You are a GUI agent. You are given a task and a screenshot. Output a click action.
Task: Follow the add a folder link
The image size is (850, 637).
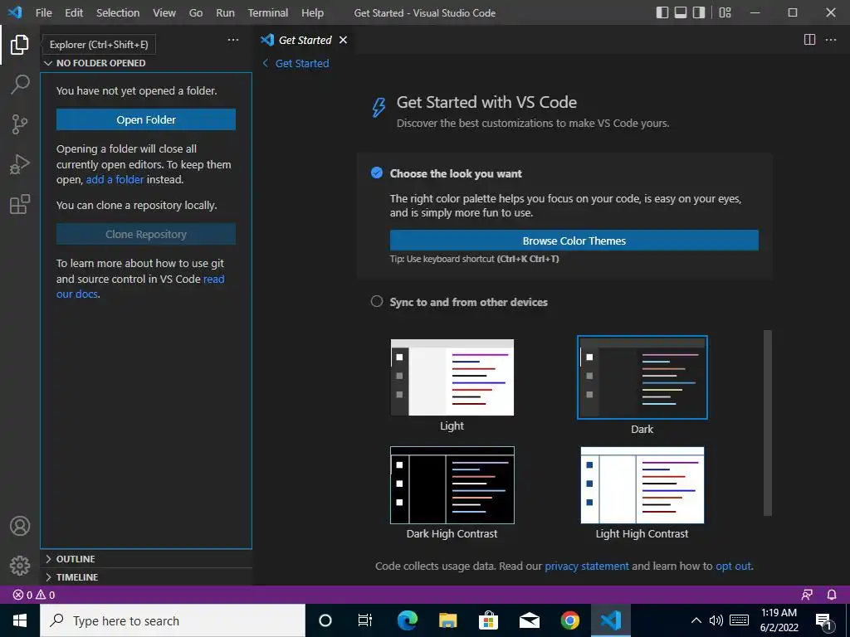point(115,179)
